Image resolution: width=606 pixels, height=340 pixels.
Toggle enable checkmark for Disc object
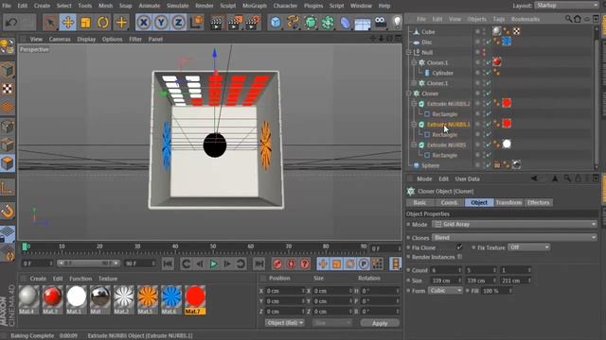(x=489, y=42)
